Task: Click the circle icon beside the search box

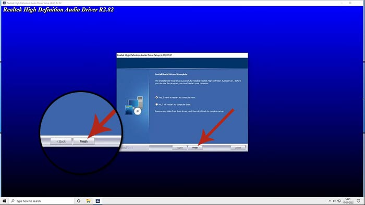Action: tap(79, 201)
